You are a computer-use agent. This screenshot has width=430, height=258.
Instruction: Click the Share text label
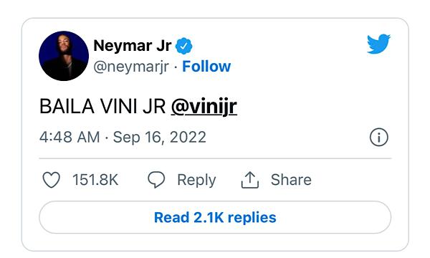[x=291, y=180]
